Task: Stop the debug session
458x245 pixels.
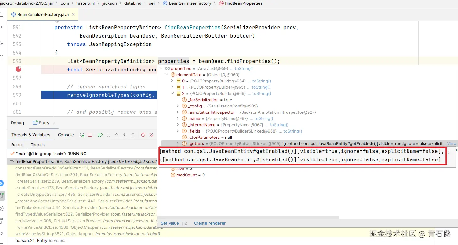Action: click(x=90, y=135)
